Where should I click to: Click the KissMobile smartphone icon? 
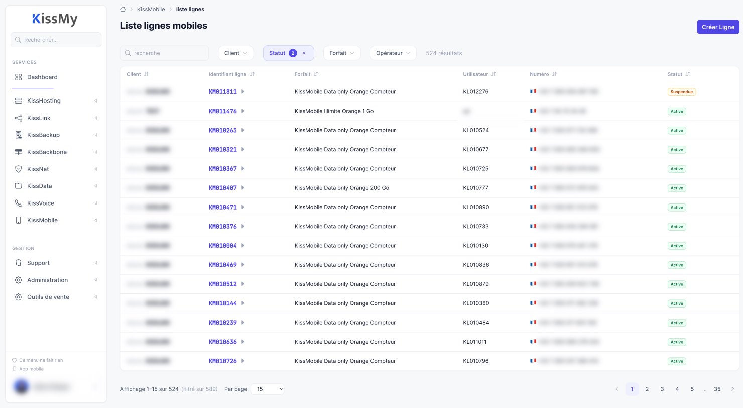coord(19,221)
